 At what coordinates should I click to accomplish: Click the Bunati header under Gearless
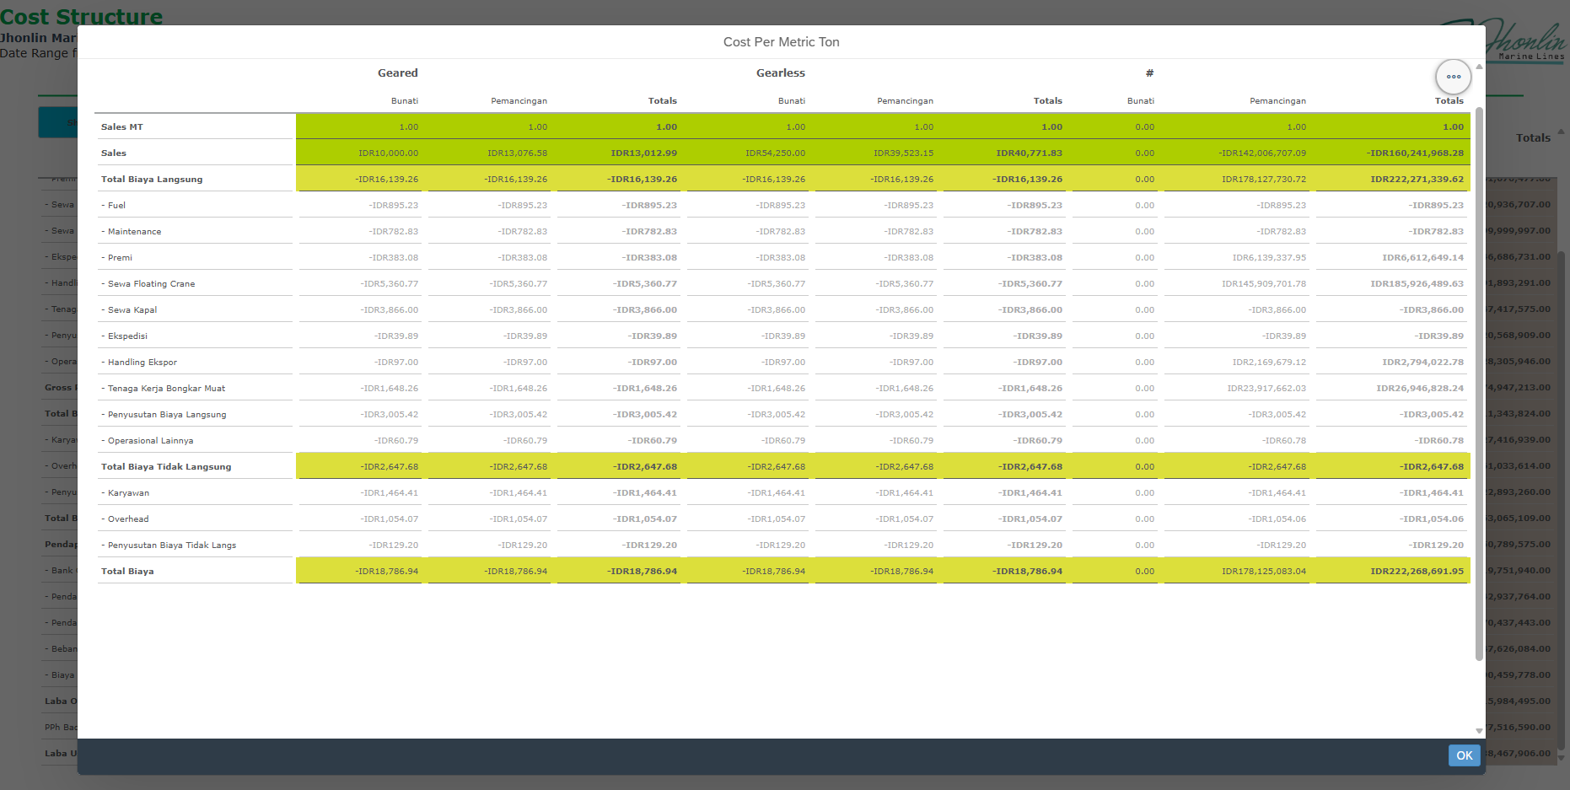pos(791,100)
